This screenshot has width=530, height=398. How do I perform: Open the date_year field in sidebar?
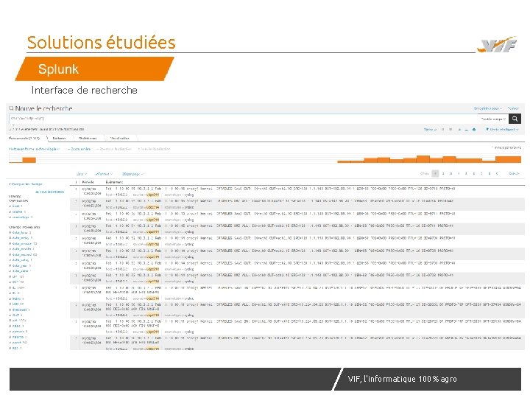[20, 265]
